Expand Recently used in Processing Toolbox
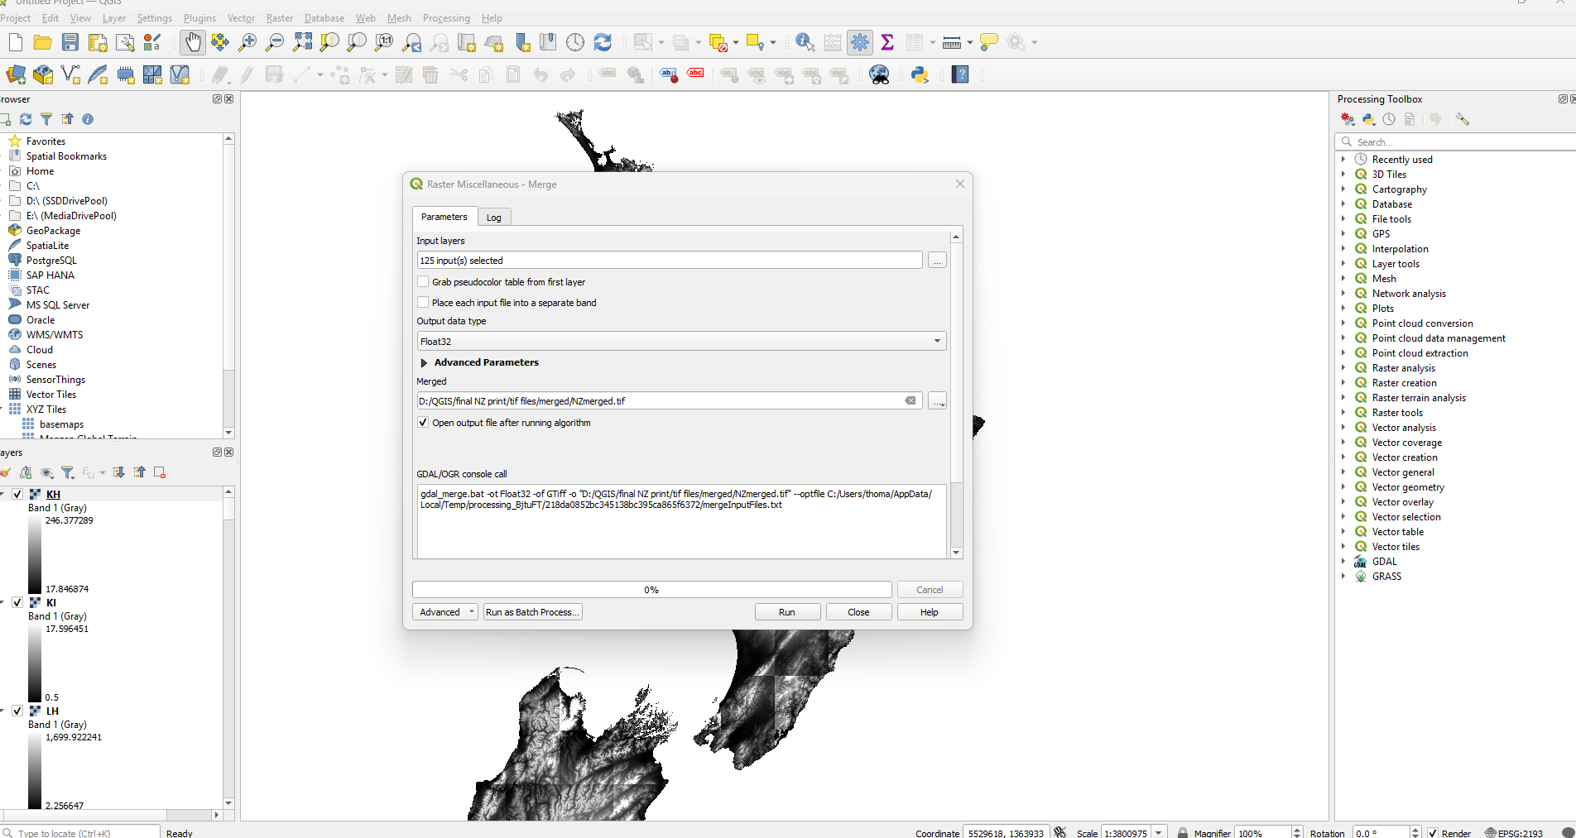Image resolution: width=1576 pixels, height=838 pixels. point(1343,160)
